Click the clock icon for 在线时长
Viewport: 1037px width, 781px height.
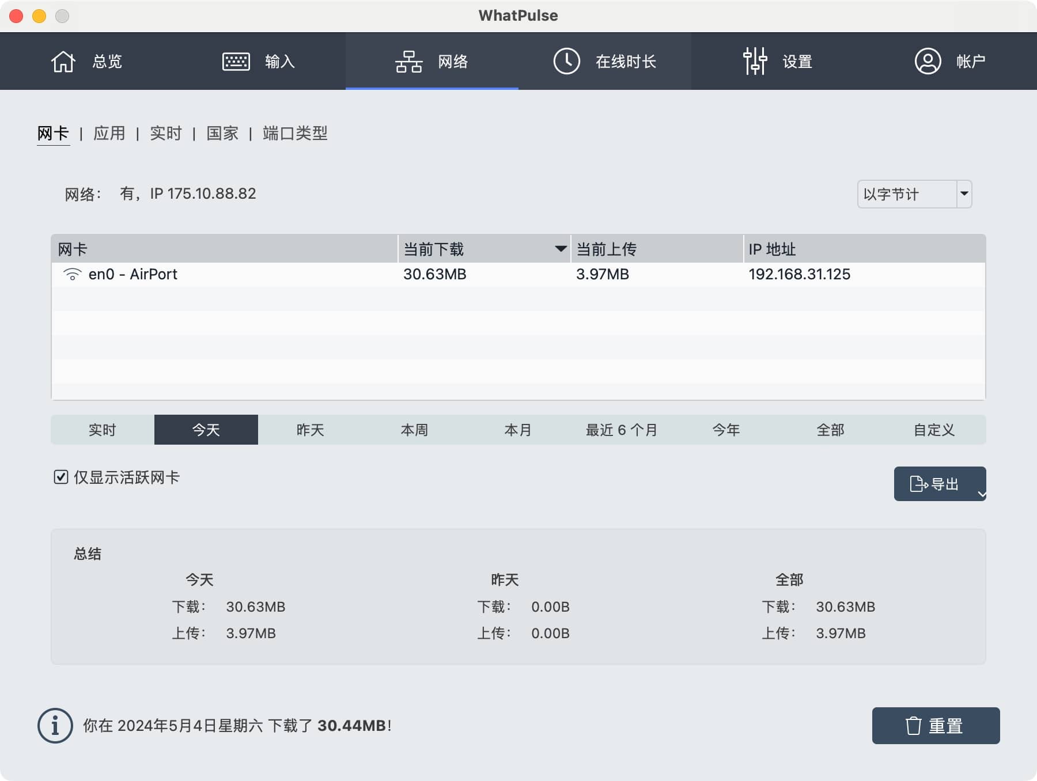point(566,61)
